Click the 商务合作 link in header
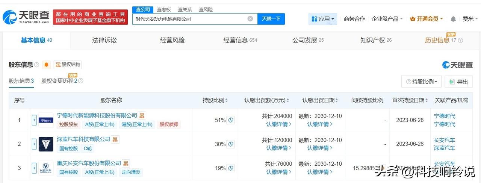Image resolution: width=481 pixels, height=183 pixels. pos(354,19)
